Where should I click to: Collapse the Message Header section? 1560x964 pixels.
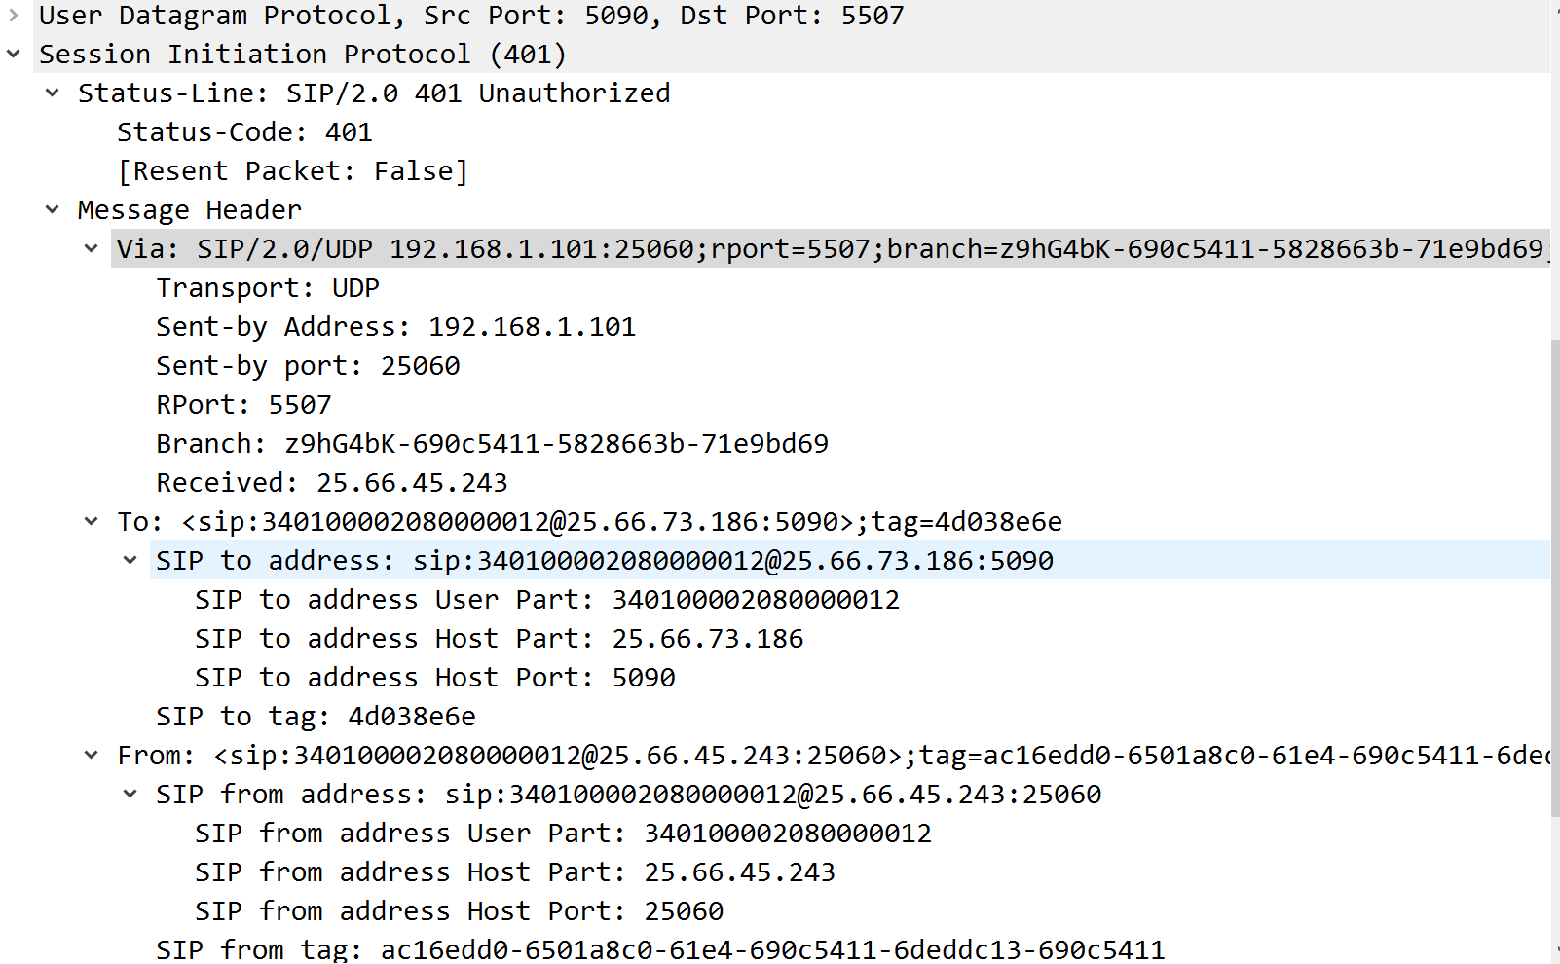click(x=53, y=210)
